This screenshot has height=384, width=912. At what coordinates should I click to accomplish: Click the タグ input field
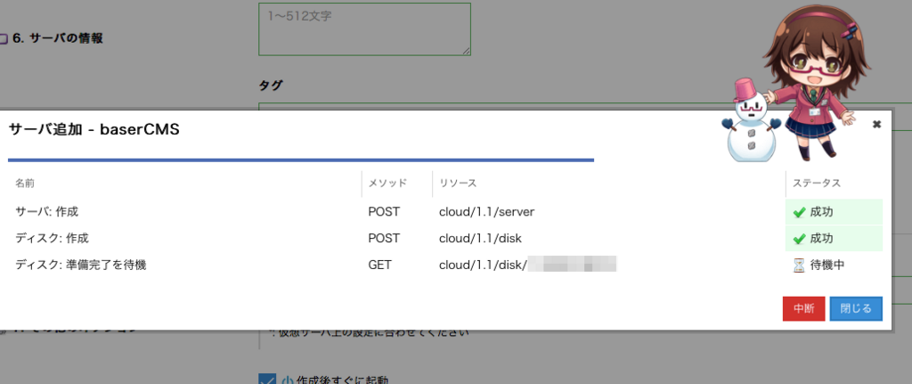tap(585, 106)
